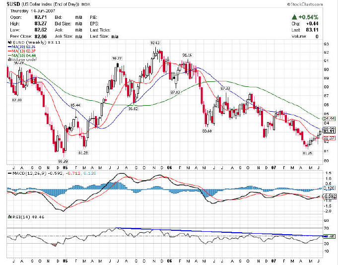Click the Prev Close value 82.66
The image size is (338, 265).
41,36
